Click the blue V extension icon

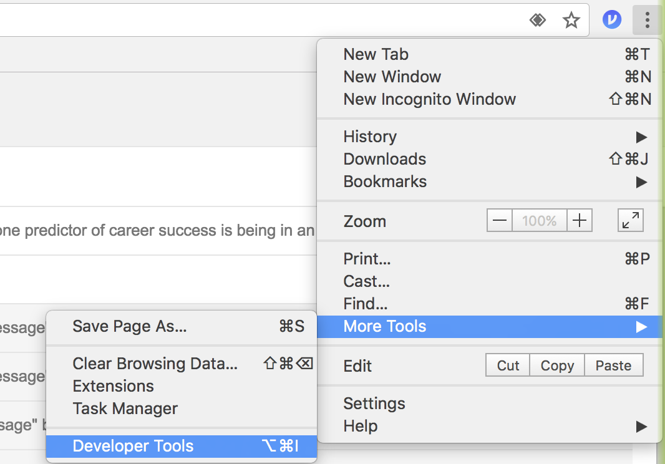pyautogui.click(x=612, y=21)
